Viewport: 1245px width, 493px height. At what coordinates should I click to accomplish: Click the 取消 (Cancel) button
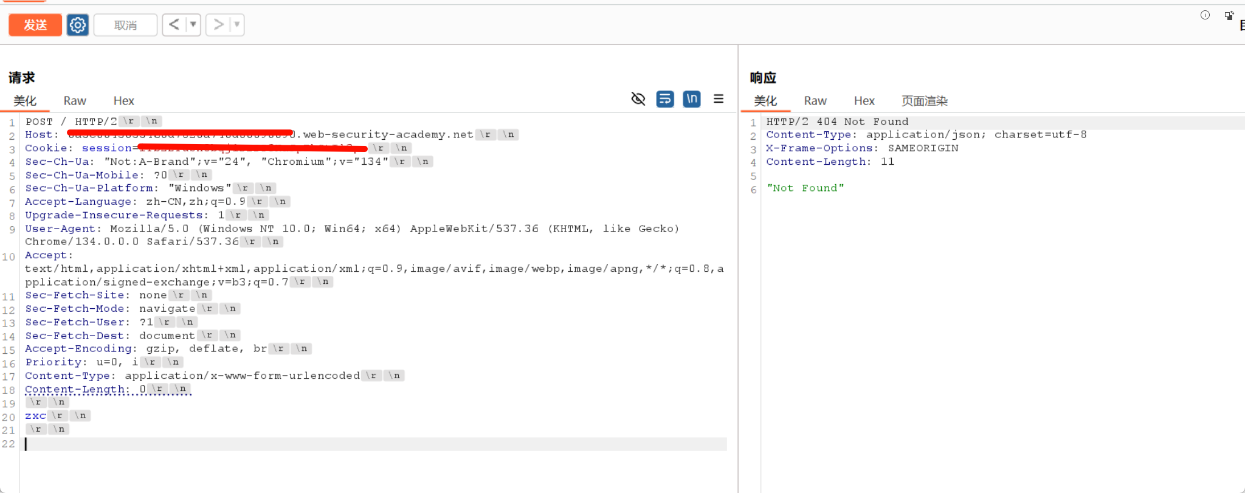125,25
